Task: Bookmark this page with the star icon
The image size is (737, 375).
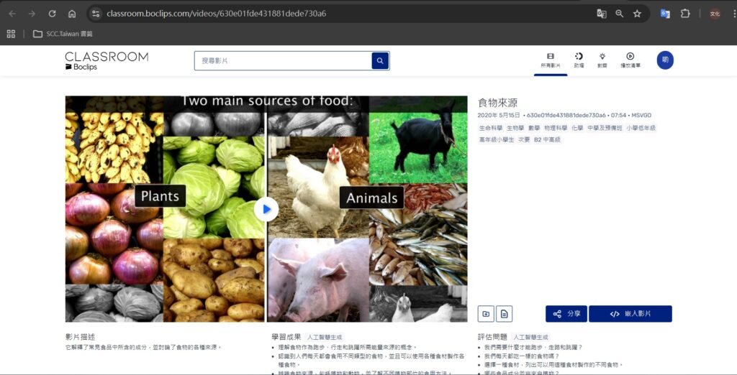Action: [637, 14]
